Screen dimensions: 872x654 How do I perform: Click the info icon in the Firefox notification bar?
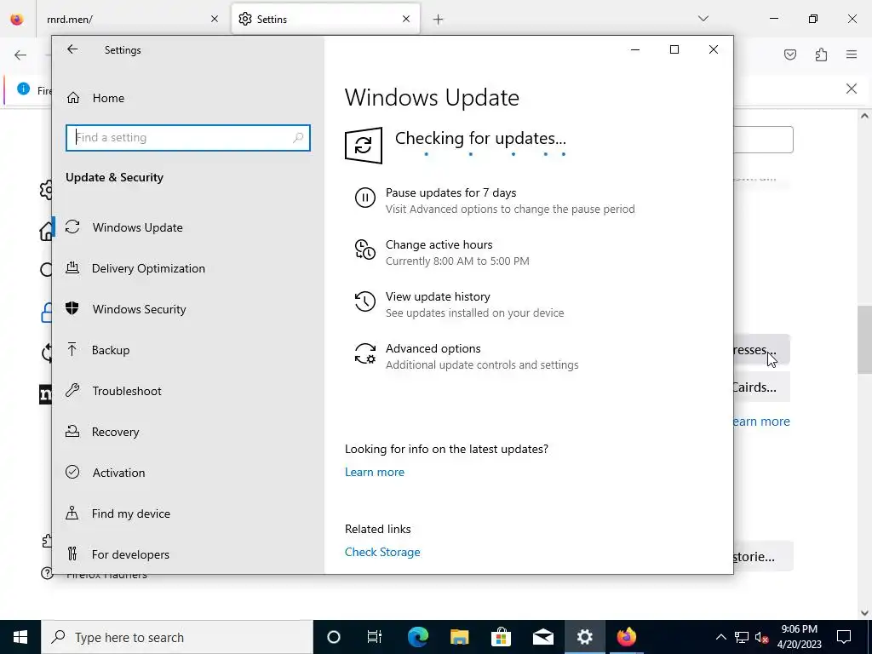23,89
